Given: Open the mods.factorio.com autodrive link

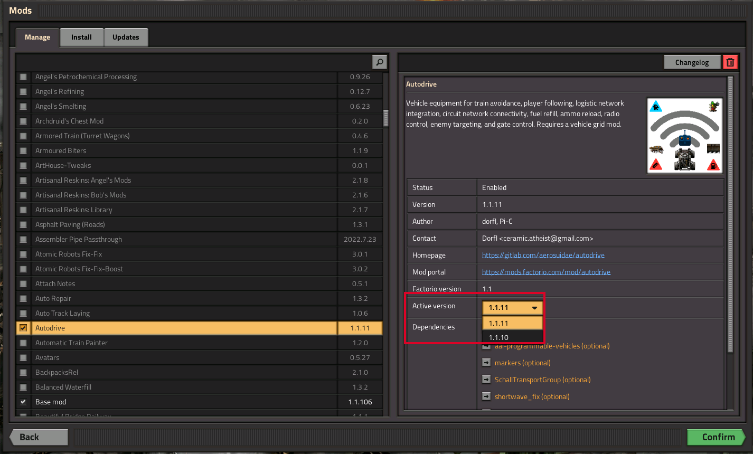Looking at the screenshot, I should (546, 272).
